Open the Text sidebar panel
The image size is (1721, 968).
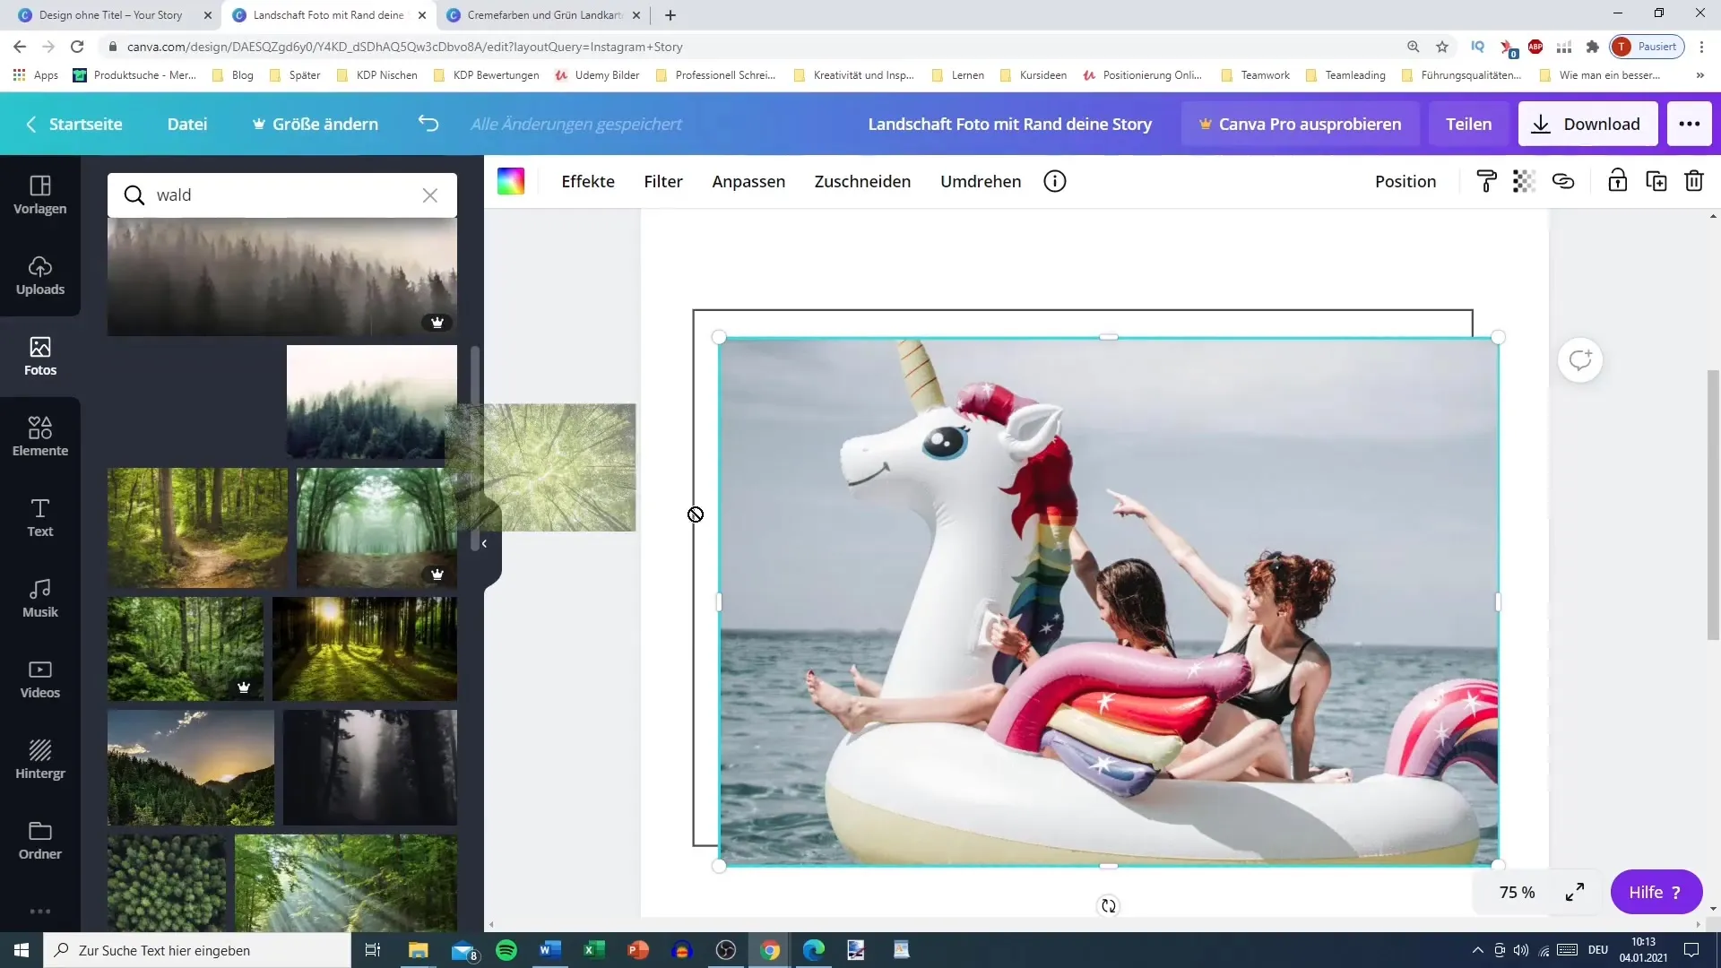(x=39, y=517)
